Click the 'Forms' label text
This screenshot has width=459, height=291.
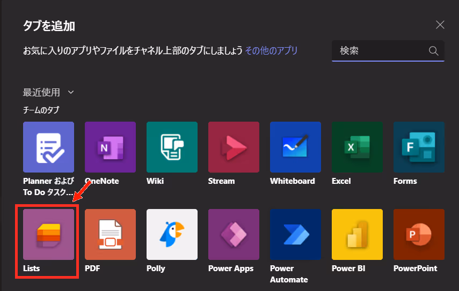[x=405, y=181]
